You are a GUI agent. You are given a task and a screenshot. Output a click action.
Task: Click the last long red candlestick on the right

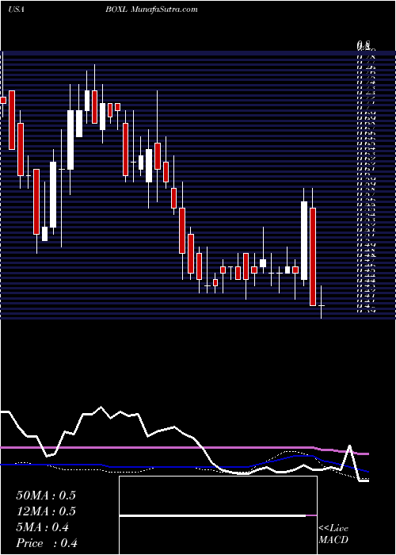pyautogui.click(x=313, y=257)
